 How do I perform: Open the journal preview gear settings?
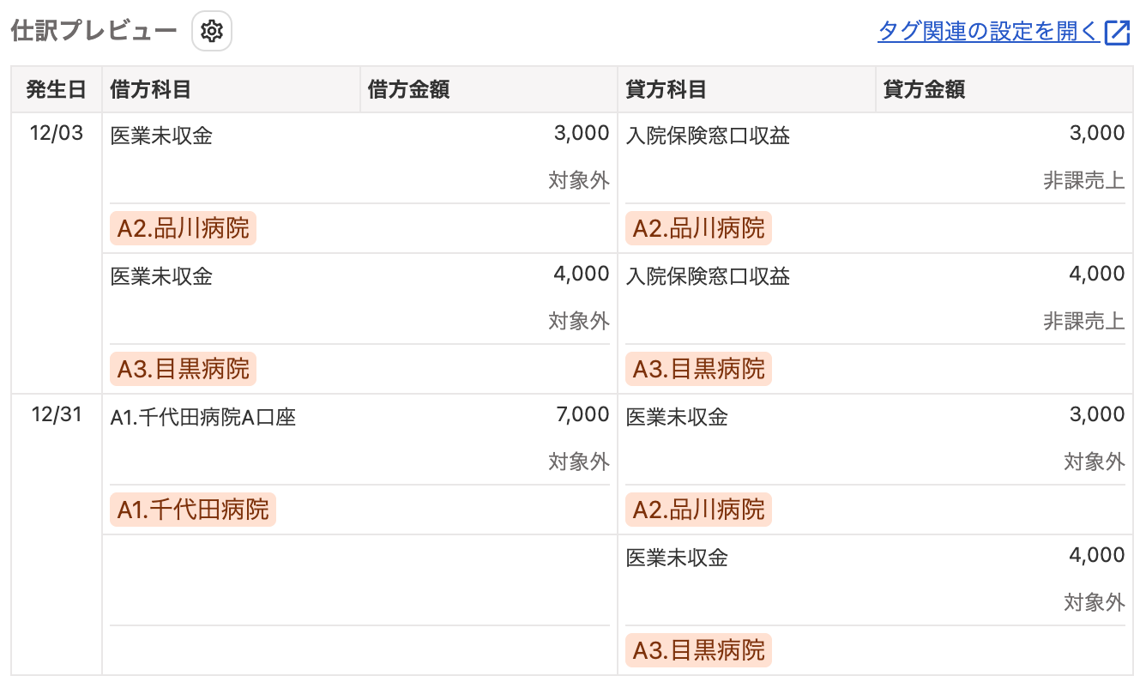(212, 32)
